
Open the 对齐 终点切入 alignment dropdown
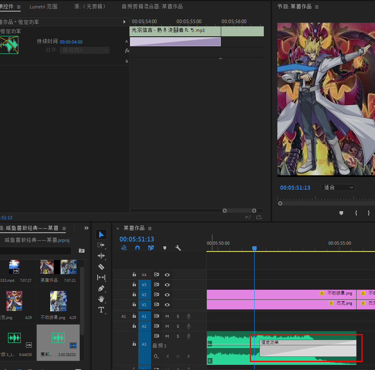(x=84, y=50)
